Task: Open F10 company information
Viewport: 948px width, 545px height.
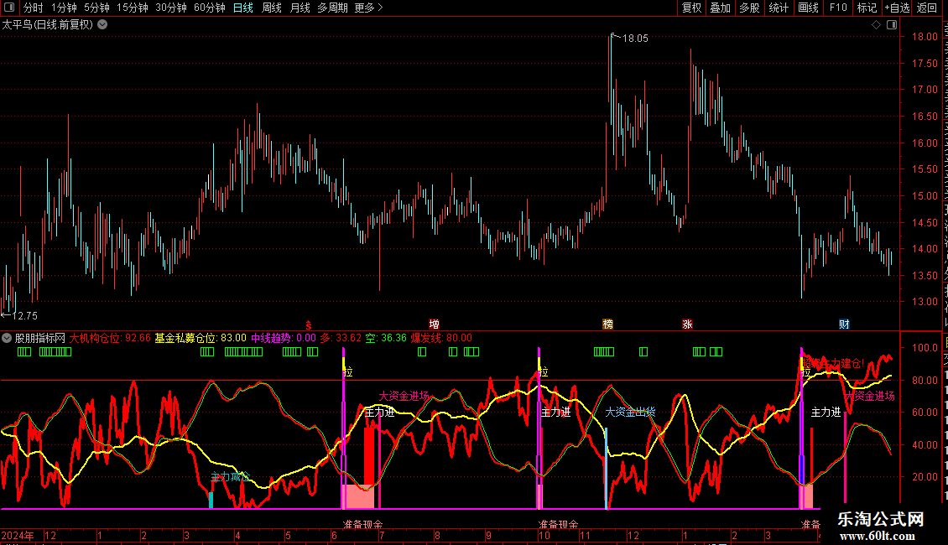Action: (838, 8)
